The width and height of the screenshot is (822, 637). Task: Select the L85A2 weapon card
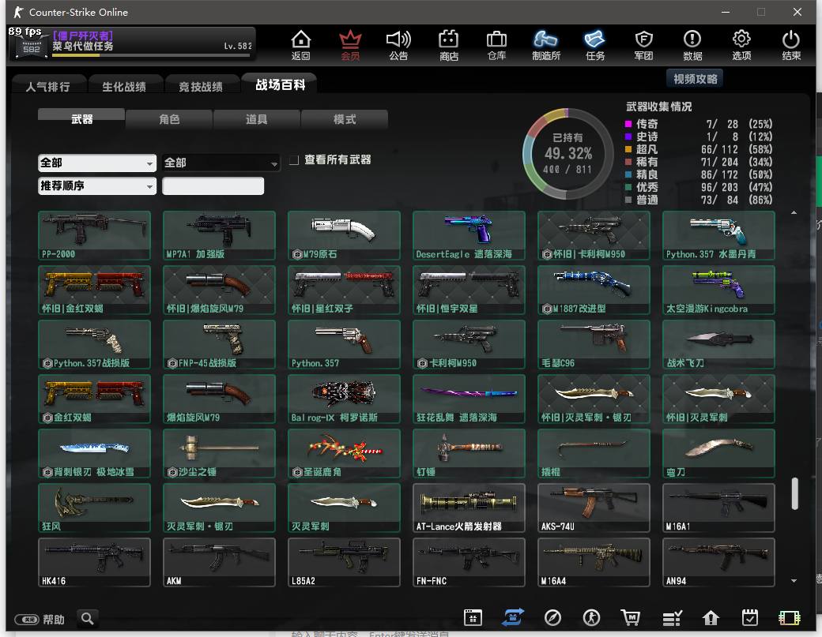344,562
